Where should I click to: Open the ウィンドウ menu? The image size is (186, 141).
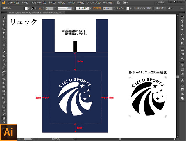point(94,3)
